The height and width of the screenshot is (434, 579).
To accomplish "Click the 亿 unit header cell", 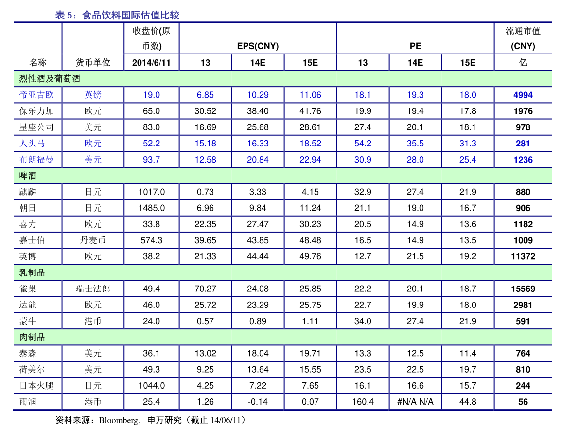I will 523,62.
